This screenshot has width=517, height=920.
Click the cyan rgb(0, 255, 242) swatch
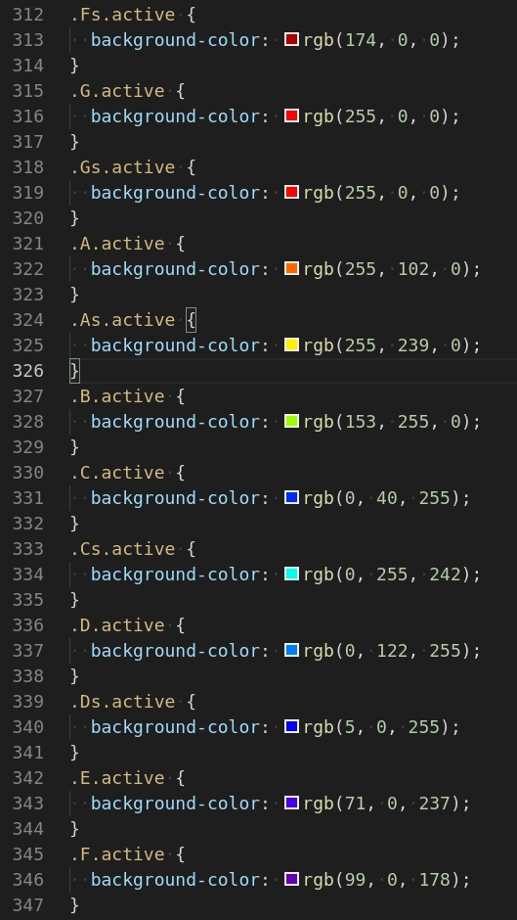pos(291,574)
